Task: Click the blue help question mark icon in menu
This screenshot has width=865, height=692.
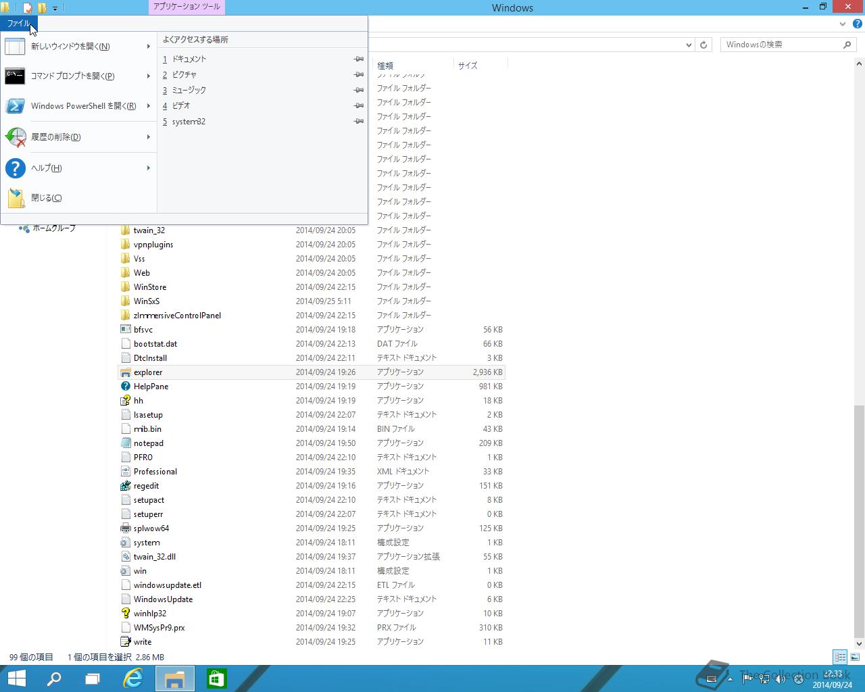Action: pos(15,168)
